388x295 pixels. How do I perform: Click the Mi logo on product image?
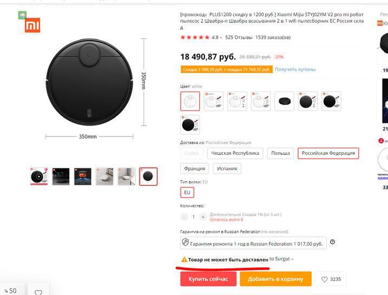[x=32, y=25]
